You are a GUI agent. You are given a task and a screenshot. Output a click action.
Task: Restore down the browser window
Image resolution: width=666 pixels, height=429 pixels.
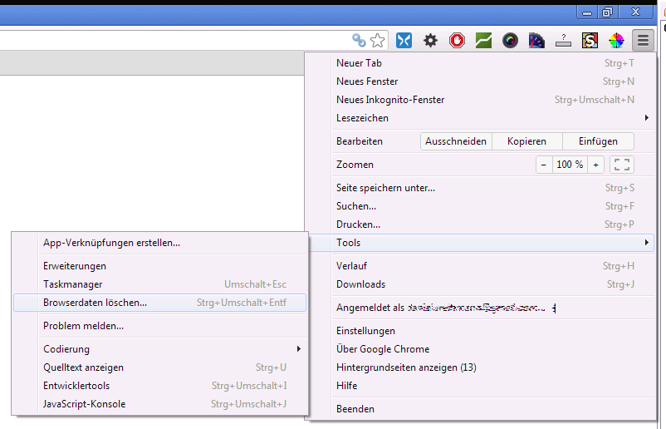point(608,12)
